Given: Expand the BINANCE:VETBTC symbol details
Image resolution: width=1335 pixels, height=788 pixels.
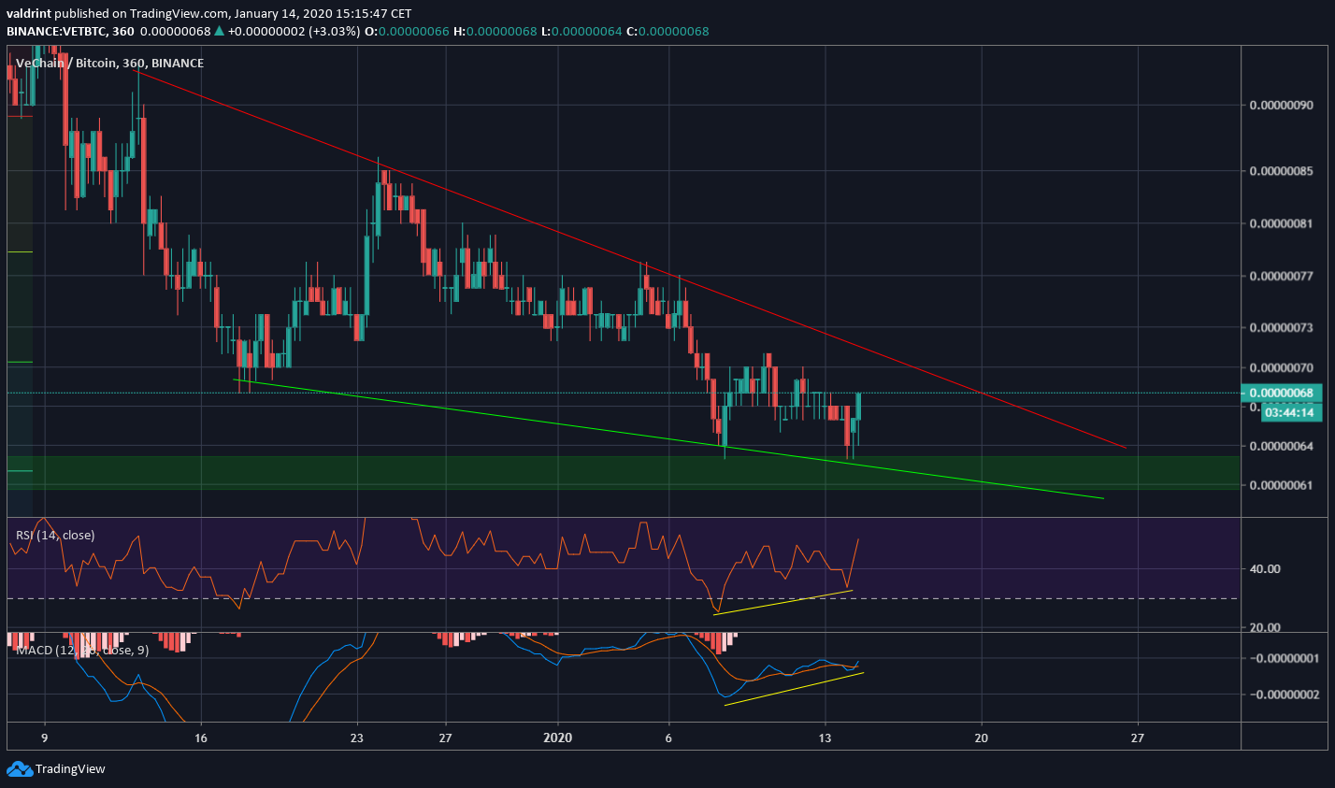Looking at the screenshot, I should tap(56, 31).
